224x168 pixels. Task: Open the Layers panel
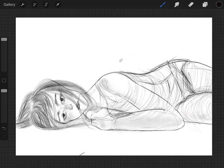click(x=205, y=5)
